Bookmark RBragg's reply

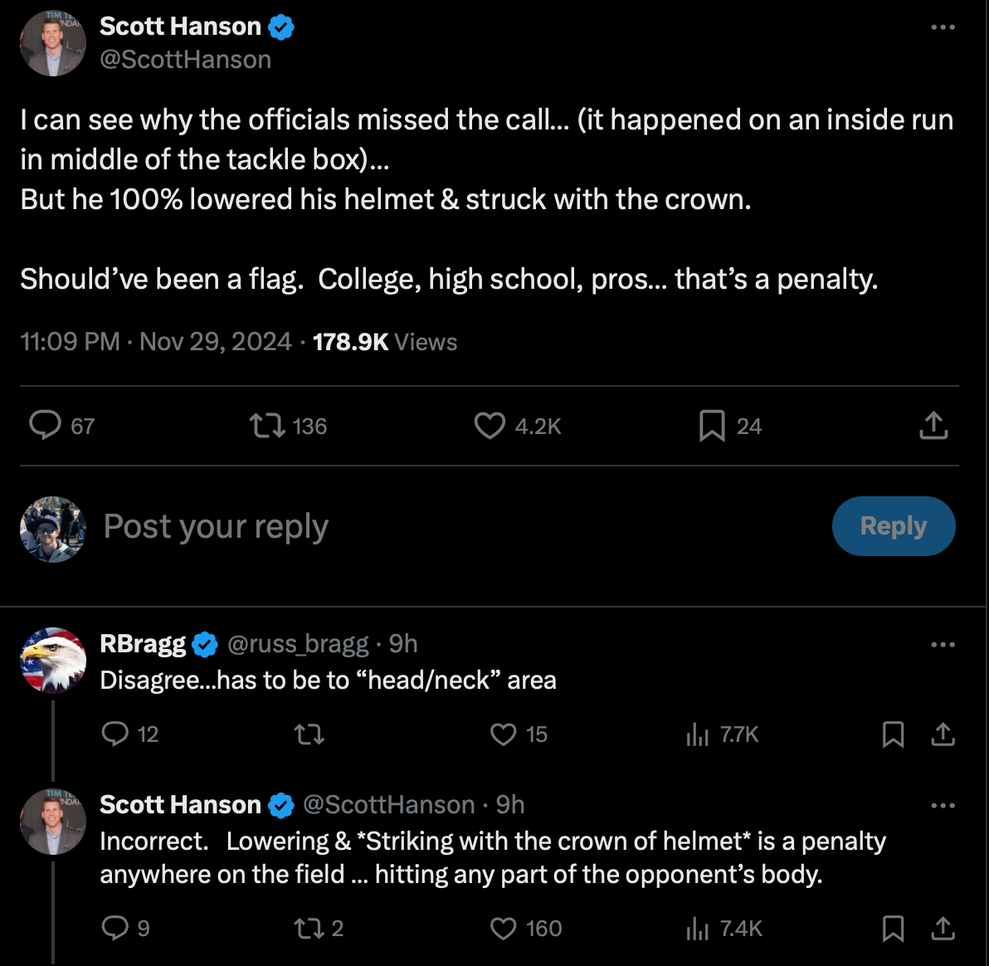(893, 734)
